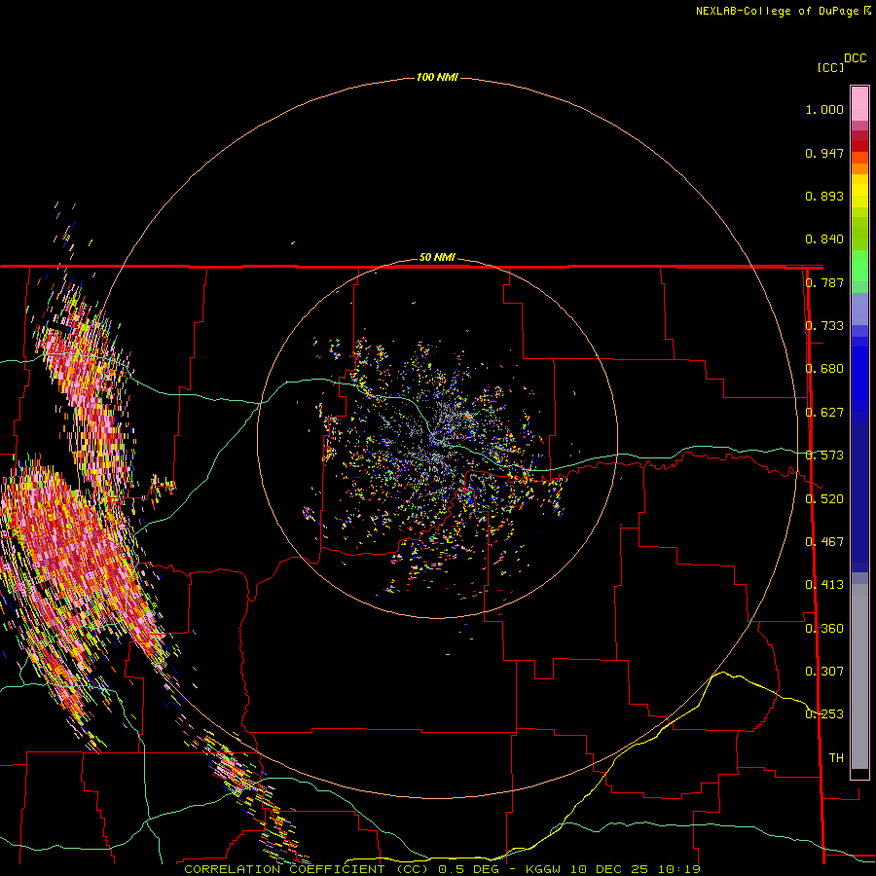This screenshot has width=876, height=876.
Task: Click the 0.520 value on the scale
Action: pos(824,499)
